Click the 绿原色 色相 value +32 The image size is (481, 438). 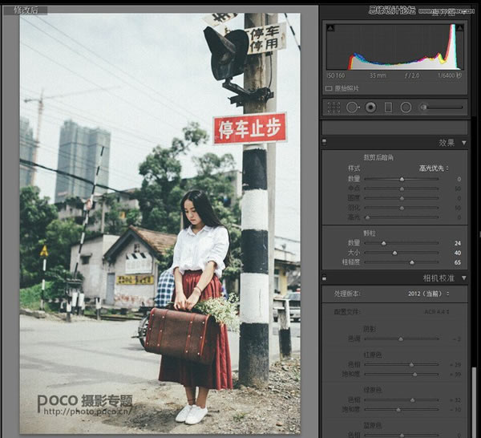click(455, 400)
